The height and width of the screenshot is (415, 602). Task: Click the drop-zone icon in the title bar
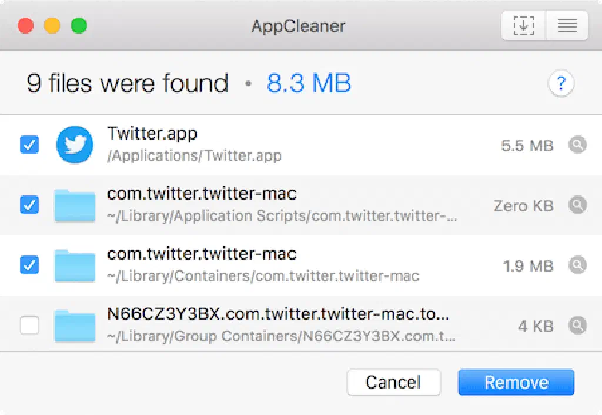tap(523, 26)
